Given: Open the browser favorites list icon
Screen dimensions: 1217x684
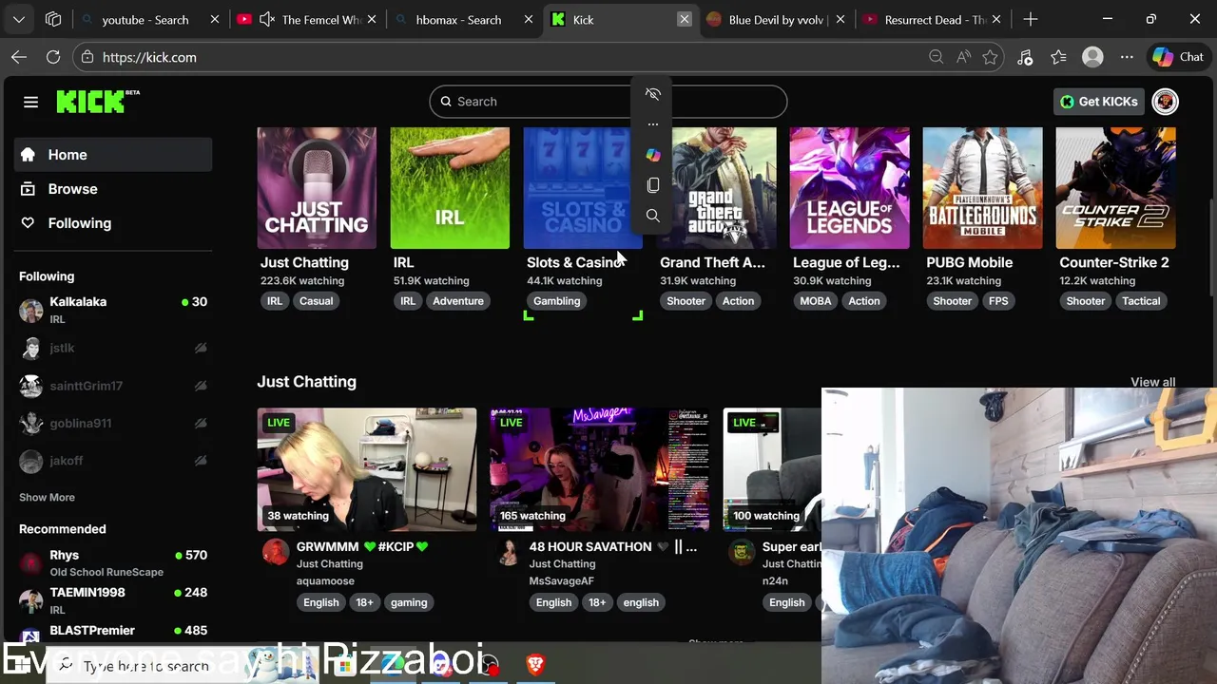Looking at the screenshot, I should click(x=1058, y=57).
